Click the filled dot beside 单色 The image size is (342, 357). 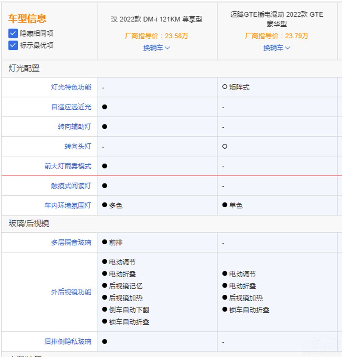225,205
